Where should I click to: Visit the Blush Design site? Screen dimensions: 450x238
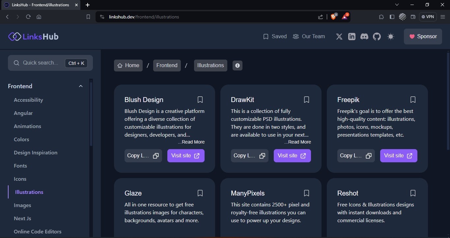click(x=186, y=156)
